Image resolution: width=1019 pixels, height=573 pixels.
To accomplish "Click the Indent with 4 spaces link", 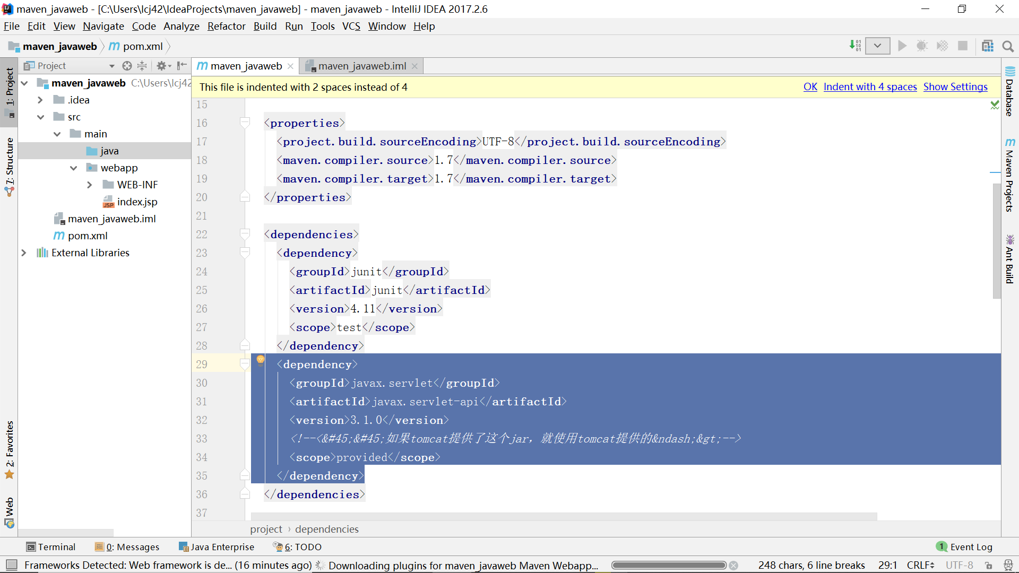I will [x=870, y=87].
